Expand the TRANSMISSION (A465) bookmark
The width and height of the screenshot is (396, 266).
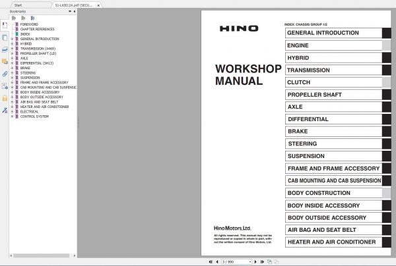[x=12, y=48]
